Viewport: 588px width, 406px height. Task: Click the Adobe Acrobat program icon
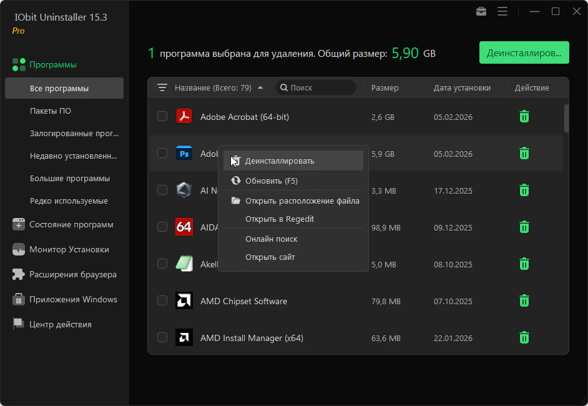(x=184, y=117)
